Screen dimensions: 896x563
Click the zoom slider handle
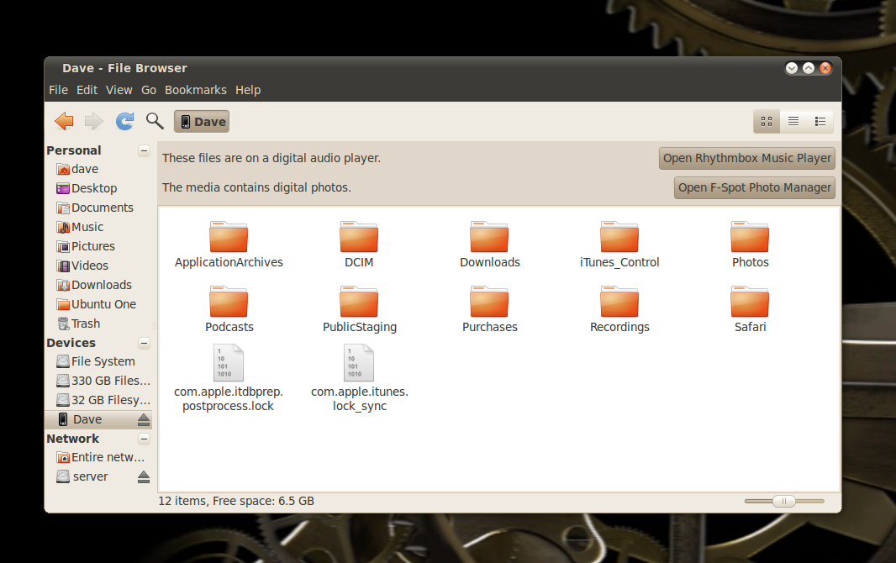pyautogui.click(x=784, y=502)
